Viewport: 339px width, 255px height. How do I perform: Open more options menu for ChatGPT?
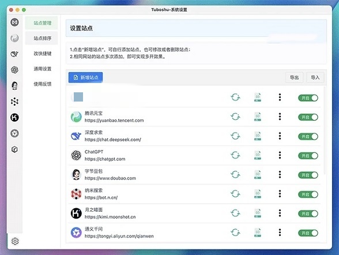280,155
